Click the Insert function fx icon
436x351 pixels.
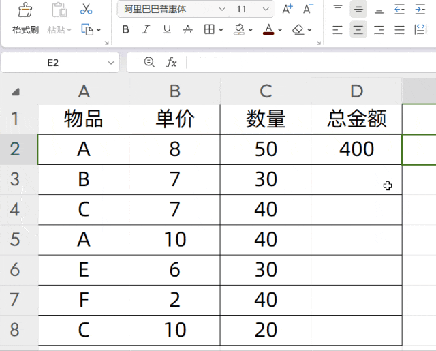[x=172, y=63]
